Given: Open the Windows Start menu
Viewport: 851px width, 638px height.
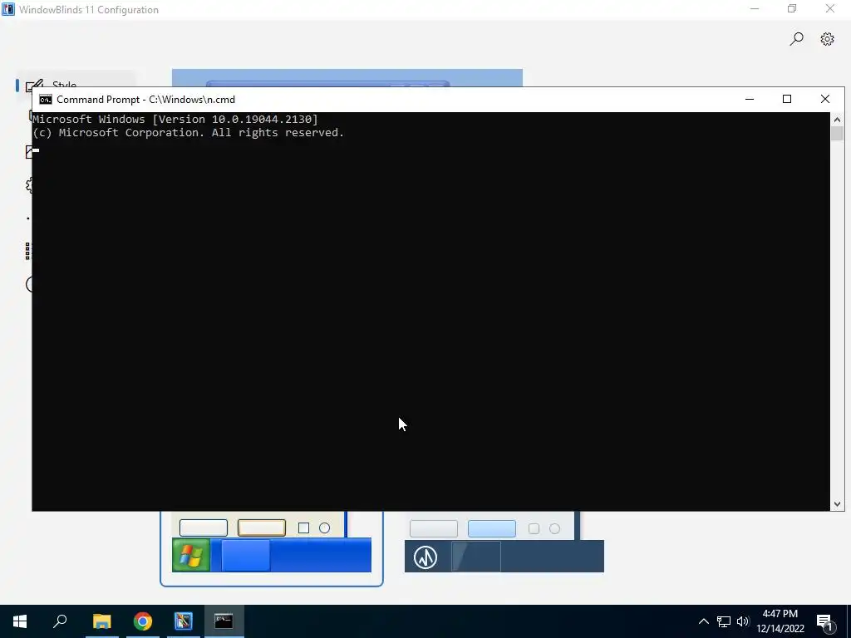Looking at the screenshot, I should (x=20, y=621).
